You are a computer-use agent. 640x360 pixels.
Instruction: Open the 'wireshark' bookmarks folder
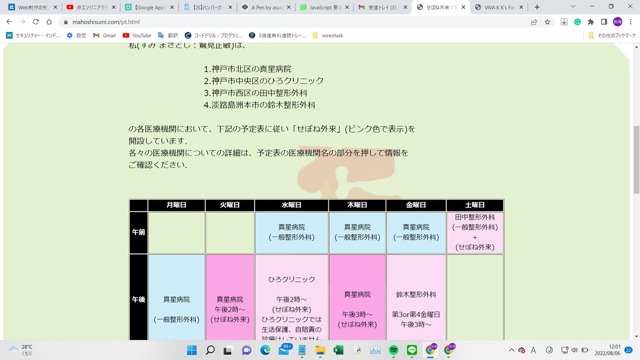pyautogui.click(x=327, y=35)
